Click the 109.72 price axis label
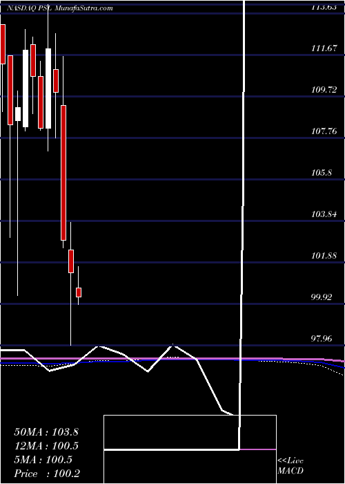This screenshot has width=345, height=484. click(x=324, y=90)
